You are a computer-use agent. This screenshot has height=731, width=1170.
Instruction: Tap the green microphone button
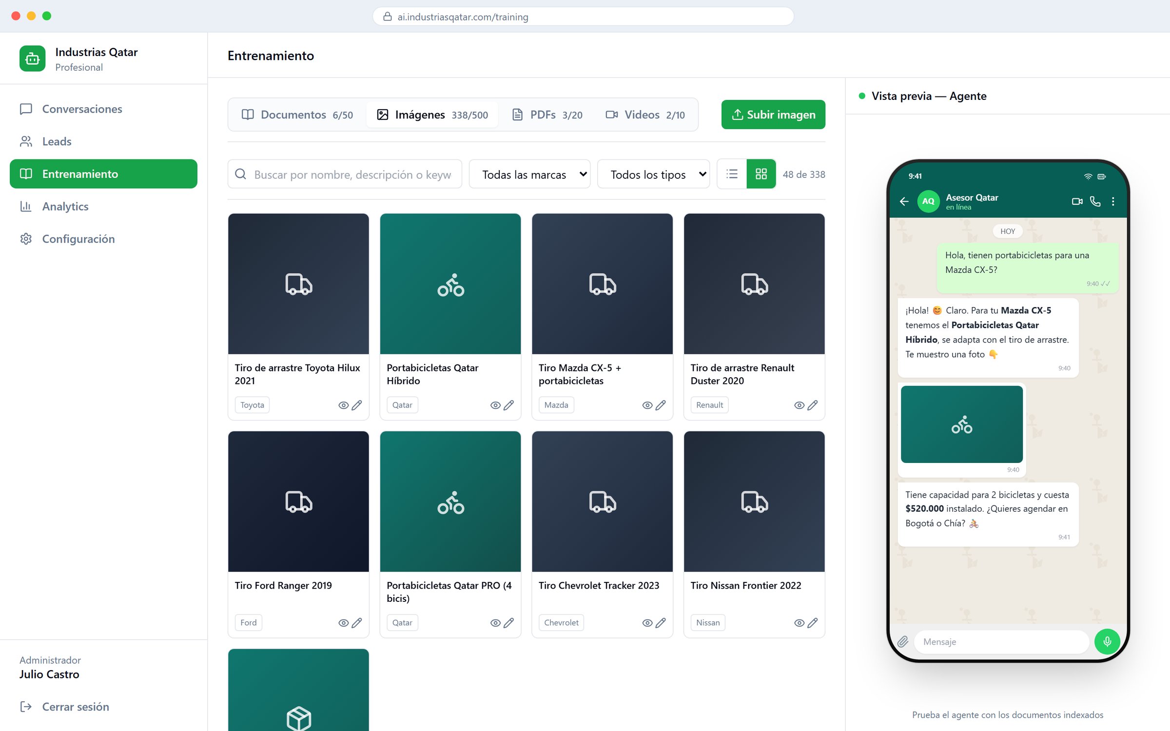click(x=1107, y=642)
